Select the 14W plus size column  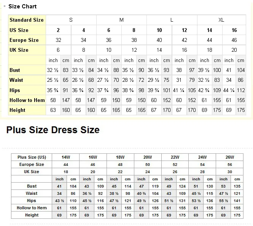tap(66, 157)
